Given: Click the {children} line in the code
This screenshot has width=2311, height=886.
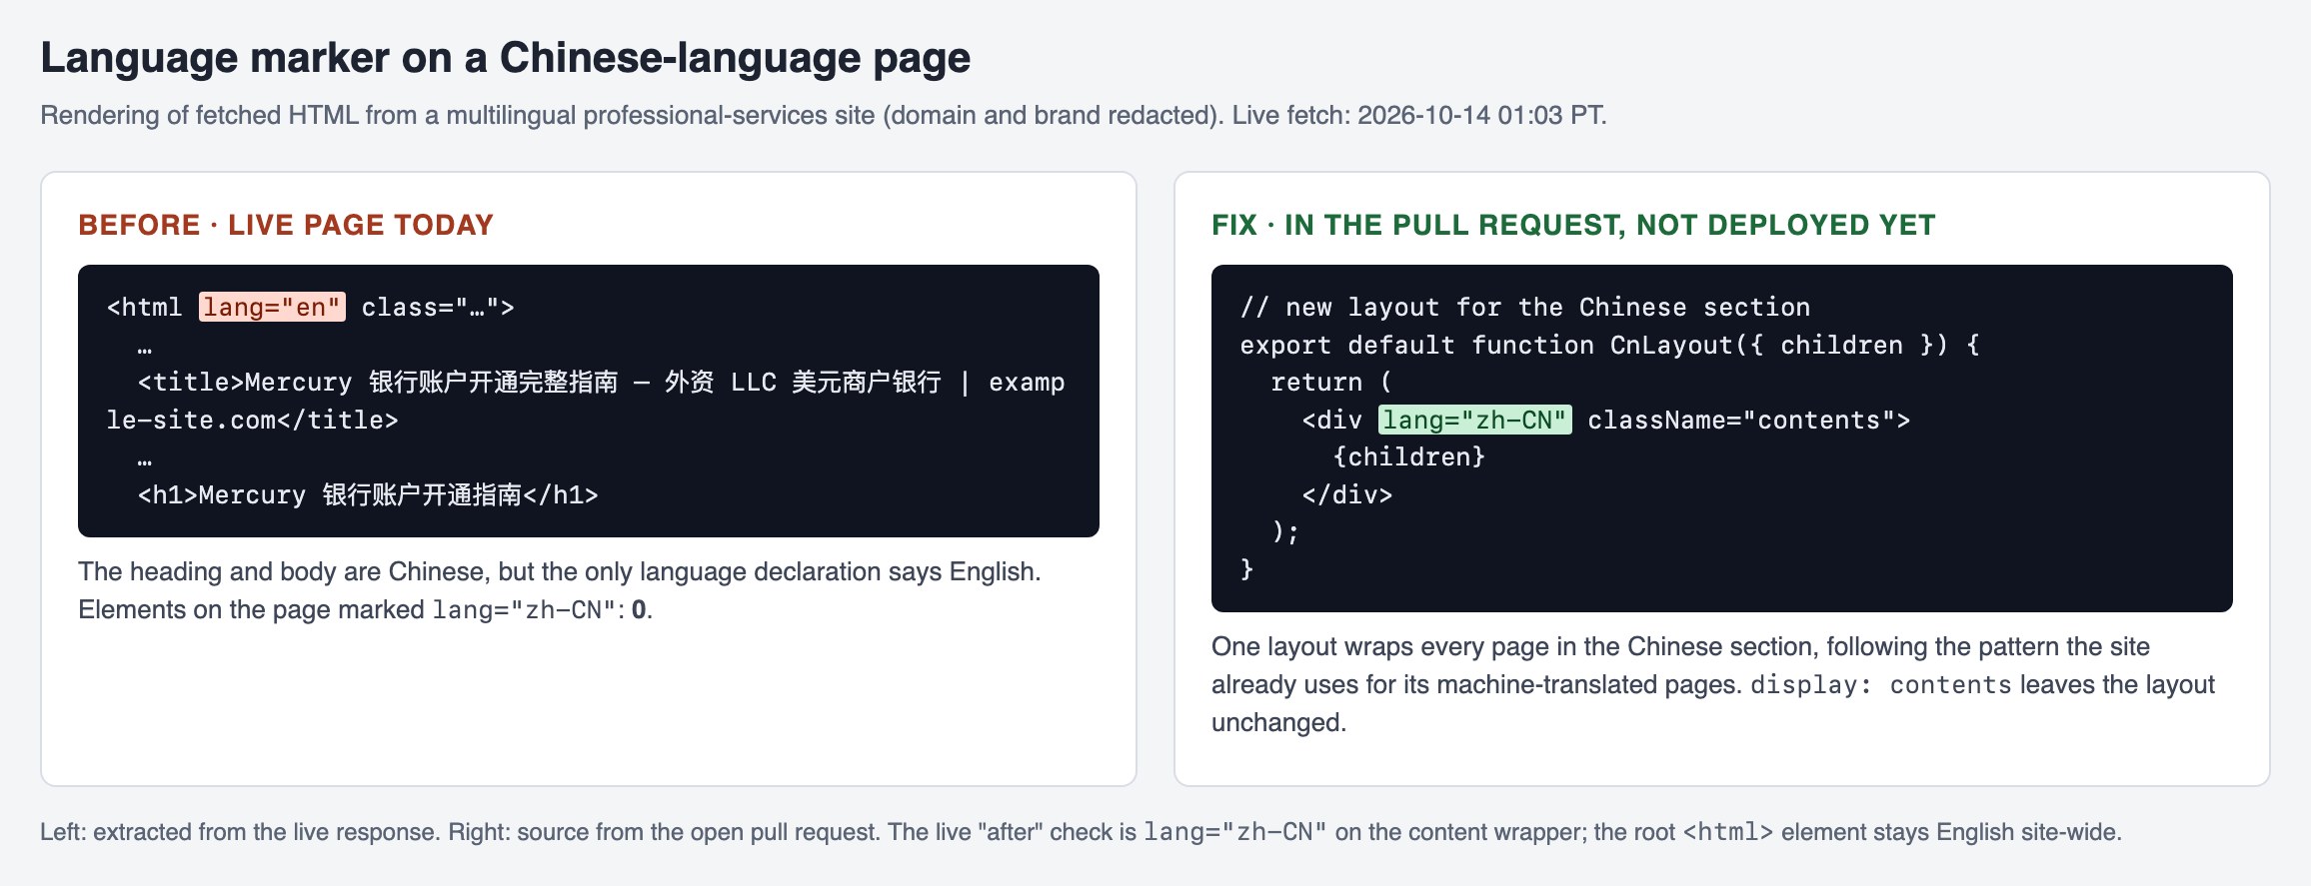Looking at the screenshot, I should pyautogui.click(x=1409, y=457).
